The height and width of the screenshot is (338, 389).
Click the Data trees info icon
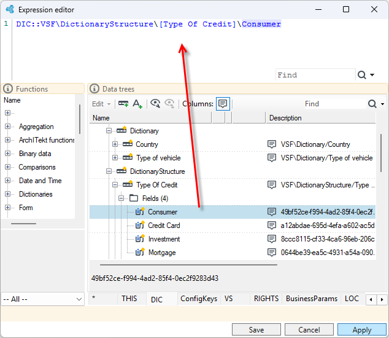pyautogui.click(x=94, y=88)
